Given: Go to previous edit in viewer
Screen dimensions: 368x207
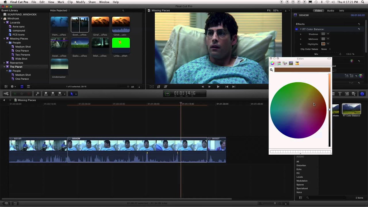Looking at the screenshot, I should (227, 87).
